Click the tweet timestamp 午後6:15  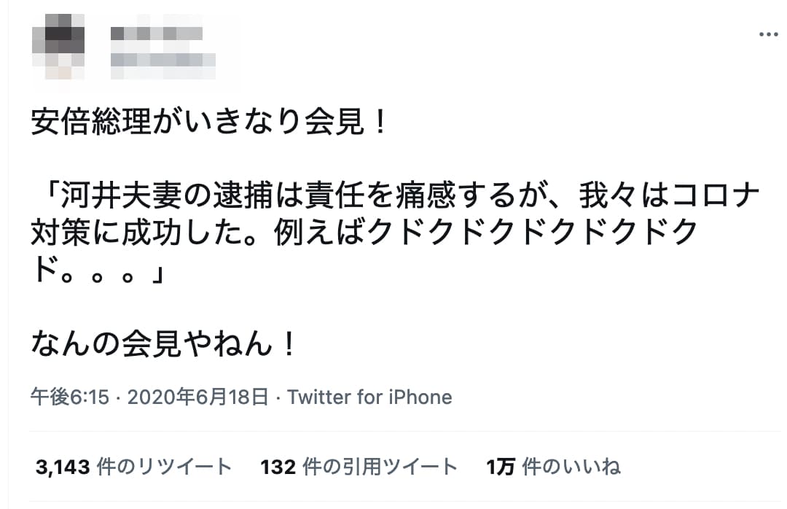(69, 397)
